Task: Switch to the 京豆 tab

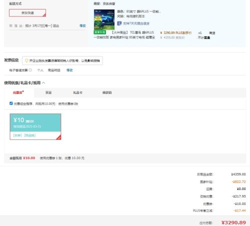Action: (48, 92)
